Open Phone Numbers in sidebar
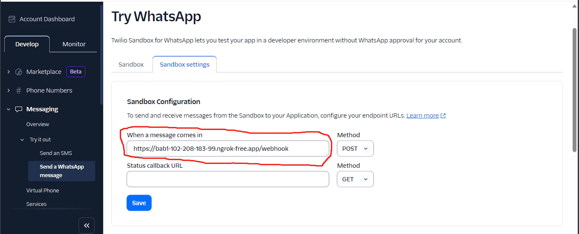 (49, 90)
